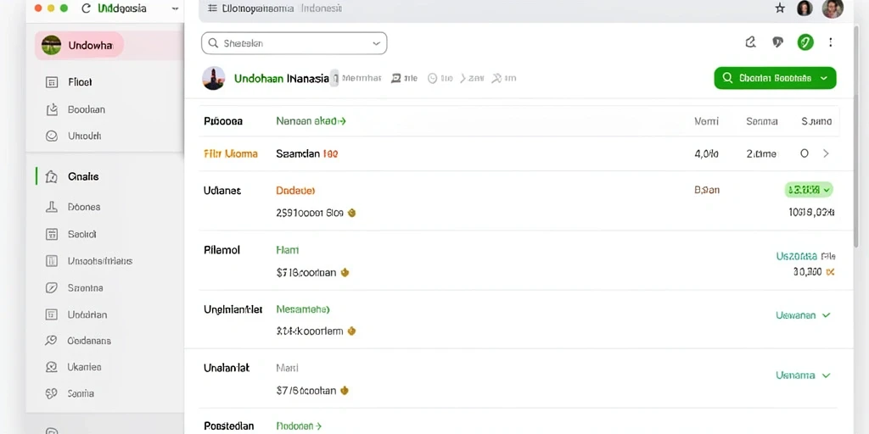Click the Boodnan download icon

(x=52, y=109)
